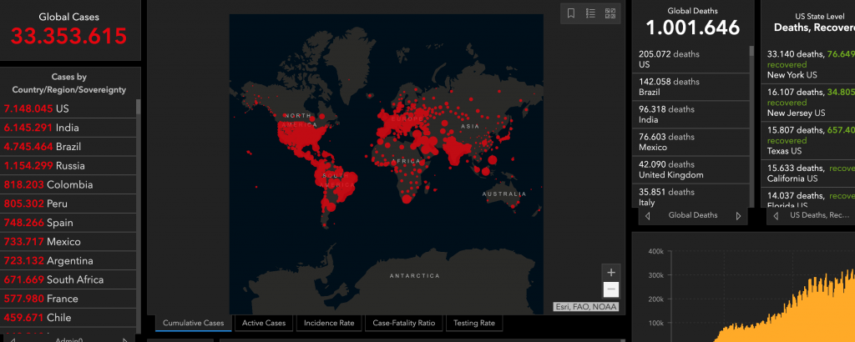Screen dimensions: 855x342
Task: Pick South Africa in the cases list
Action: tap(67, 279)
